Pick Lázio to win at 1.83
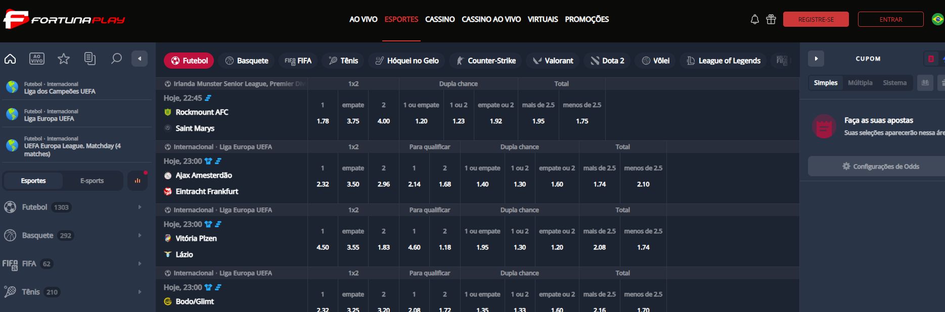 pyautogui.click(x=384, y=247)
